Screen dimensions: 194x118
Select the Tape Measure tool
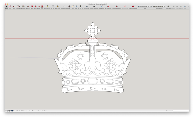(47, 7)
